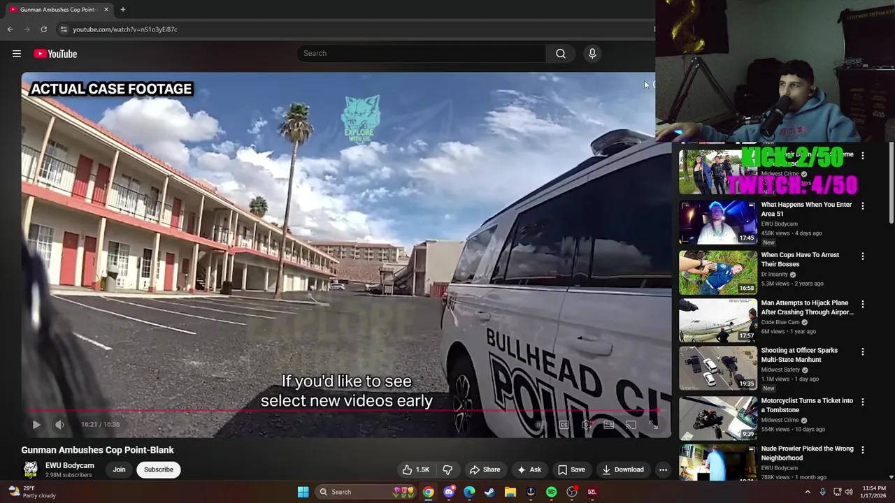Toggle closed captions on the player
Viewport: 895px width, 503px height.
tap(564, 425)
